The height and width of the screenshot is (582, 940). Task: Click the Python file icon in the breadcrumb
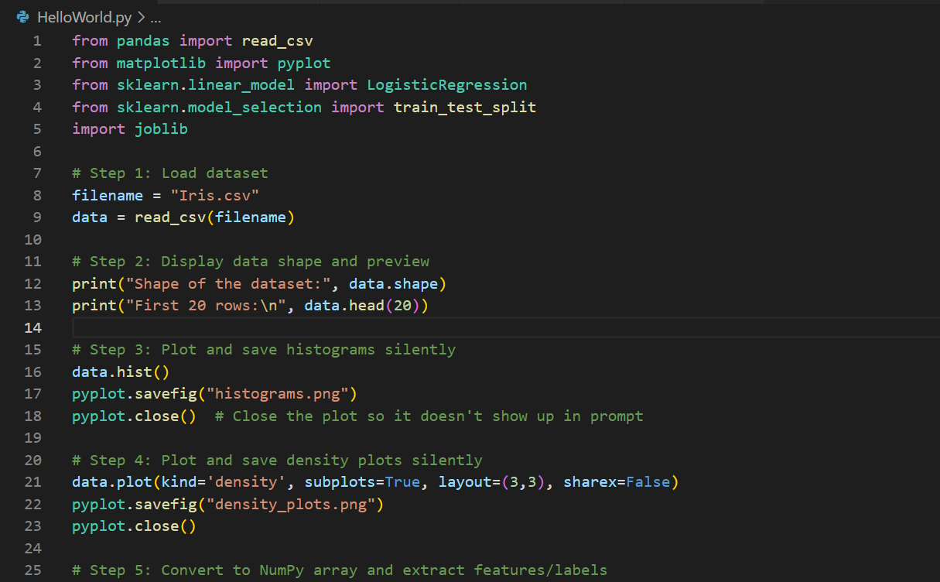(x=22, y=18)
